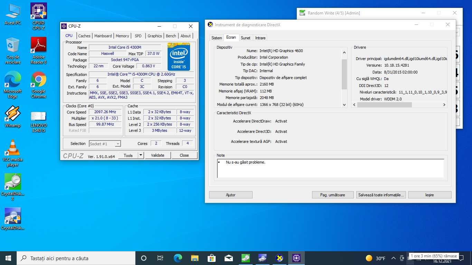Open the Winamp desktop shortcut
The width and height of the screenshot is (472, 265).
(13, 117)
